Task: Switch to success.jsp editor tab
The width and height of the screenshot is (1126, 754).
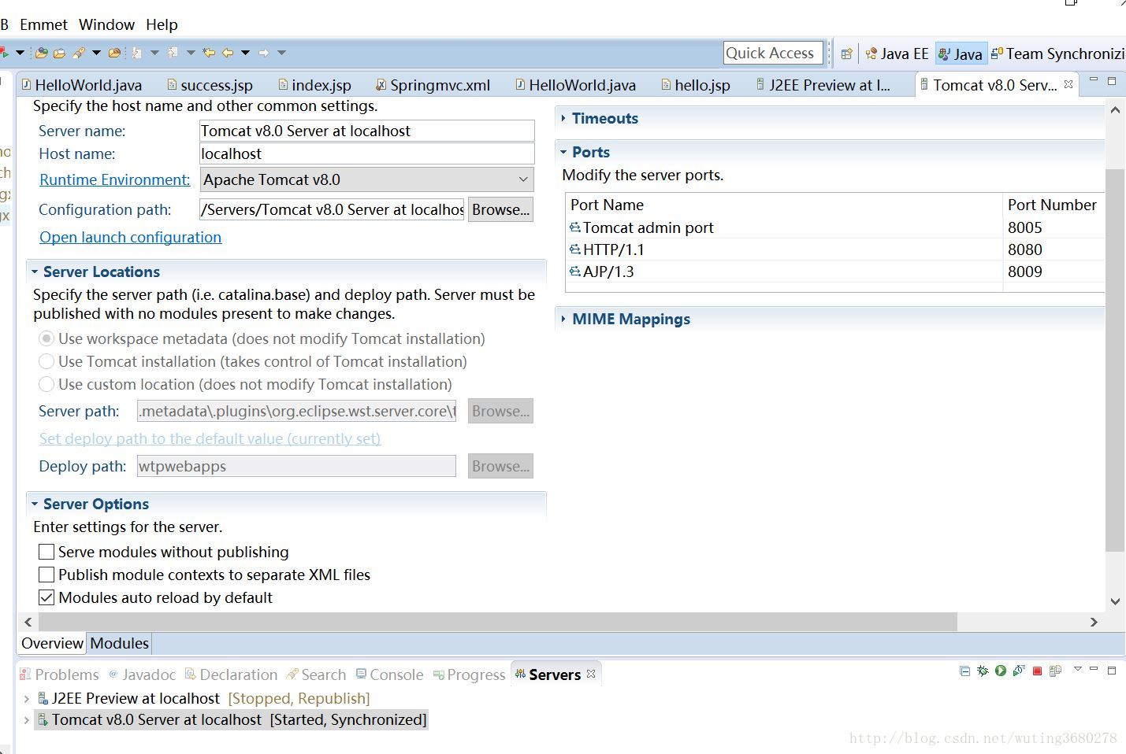Action: pos(210,85)
